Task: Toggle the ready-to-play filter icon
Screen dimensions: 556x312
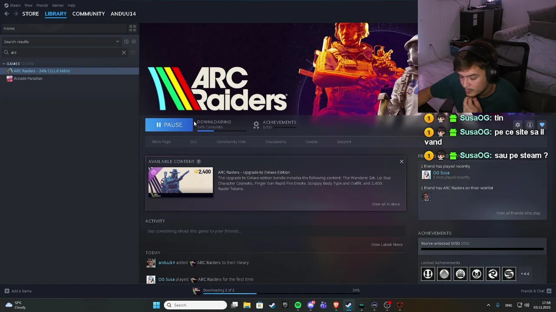Action: point(134,42)
